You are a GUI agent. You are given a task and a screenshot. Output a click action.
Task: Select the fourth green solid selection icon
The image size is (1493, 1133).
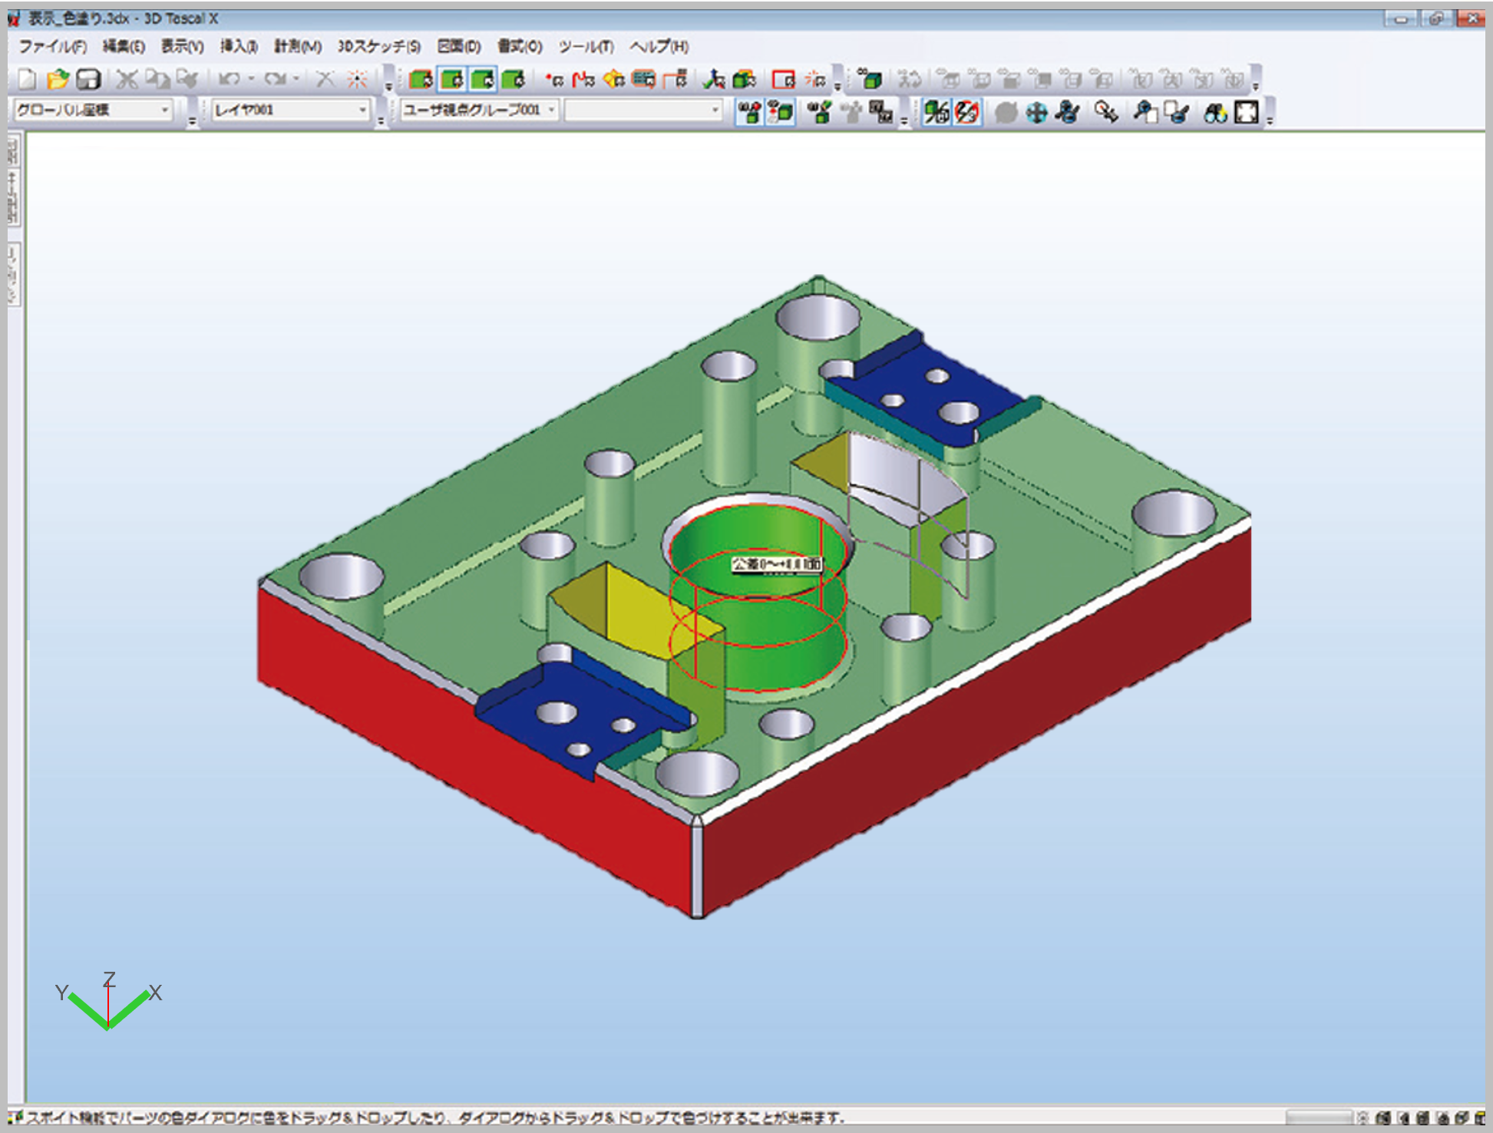click(513, 79)
